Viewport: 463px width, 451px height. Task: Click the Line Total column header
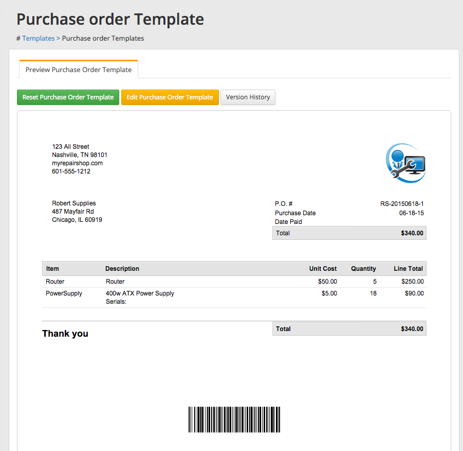408,269
